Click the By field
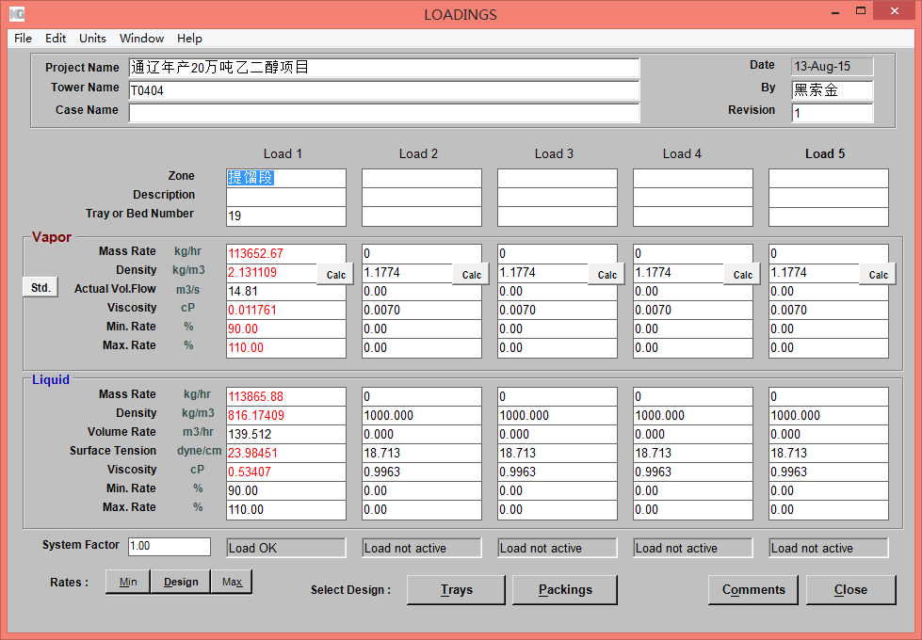 point(832,90)
